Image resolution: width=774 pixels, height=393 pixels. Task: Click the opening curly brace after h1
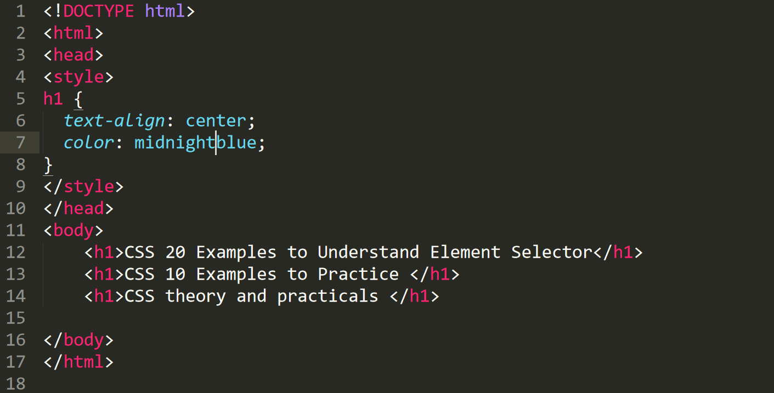78,99
